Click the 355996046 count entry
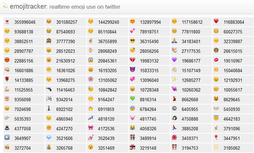This screenshot has height=153, width=254. (25, 22)
